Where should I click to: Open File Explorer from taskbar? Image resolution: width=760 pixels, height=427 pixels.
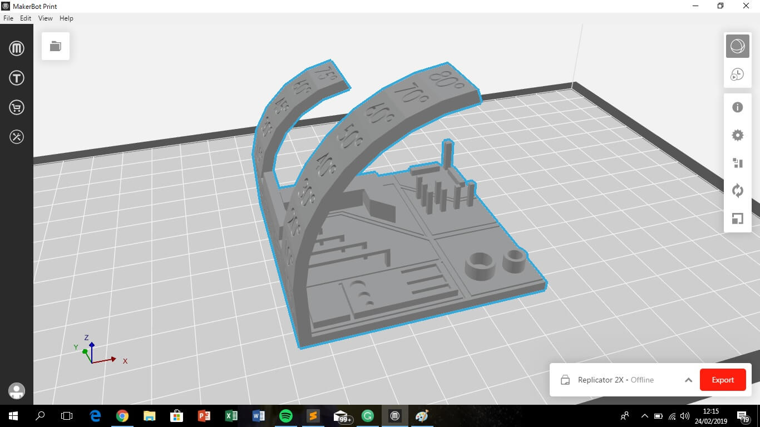150,416
